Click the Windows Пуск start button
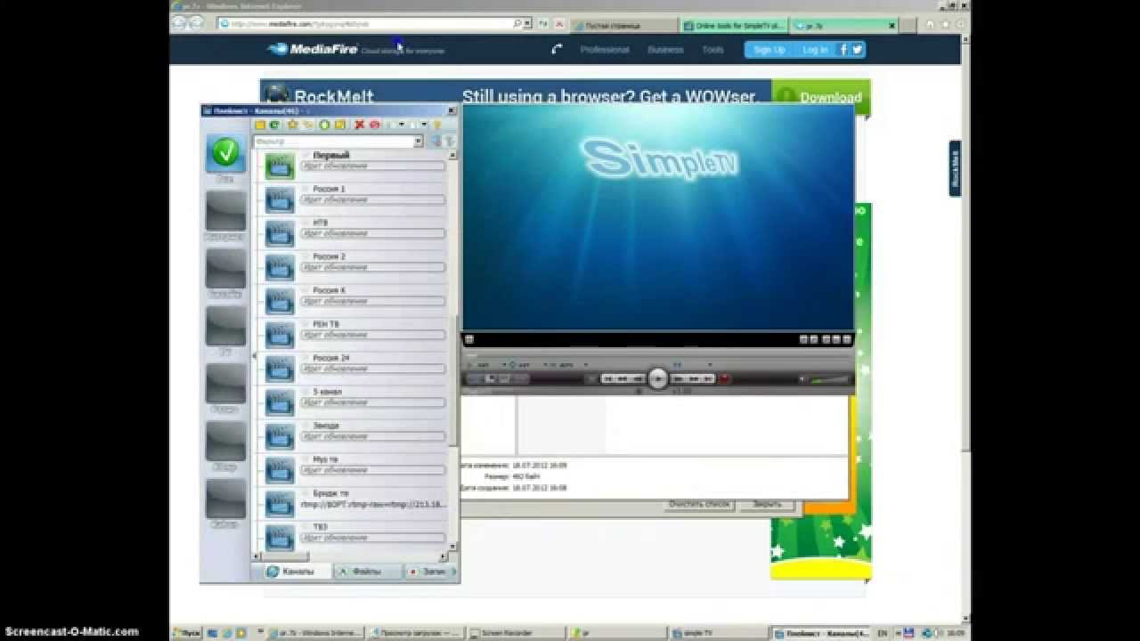 click(x=186, y=633)
